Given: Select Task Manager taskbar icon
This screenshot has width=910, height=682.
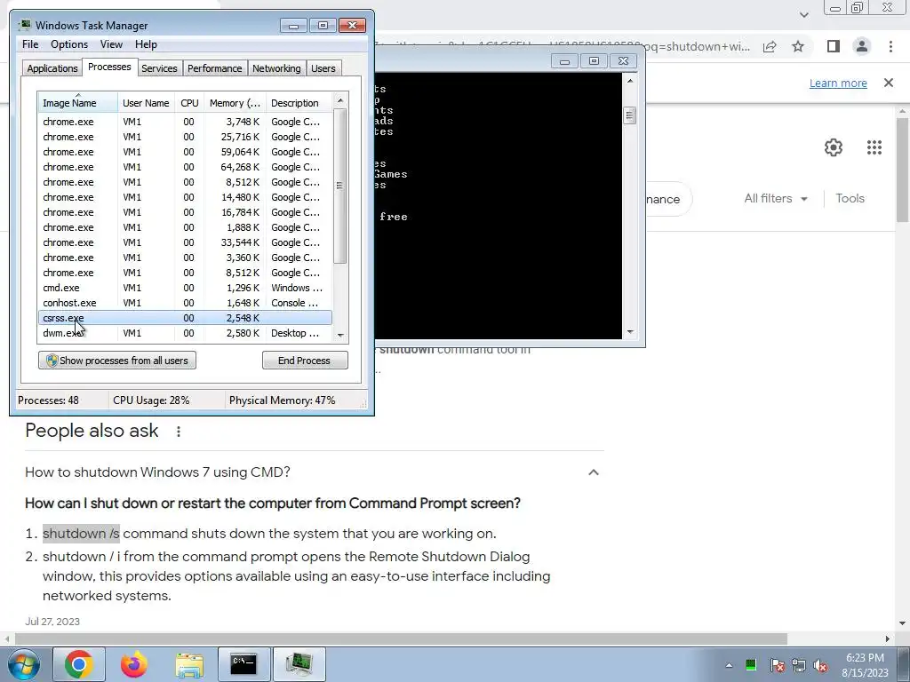Looking at the screenshot, I should click(299, 664).
